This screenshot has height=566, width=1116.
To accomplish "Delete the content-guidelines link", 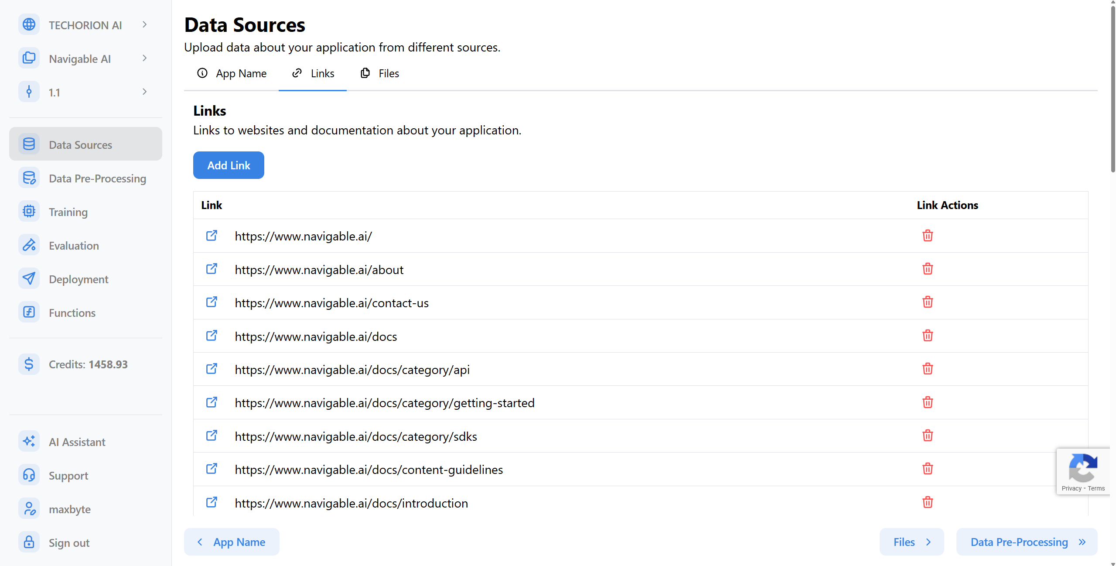I will click(927, 469).
